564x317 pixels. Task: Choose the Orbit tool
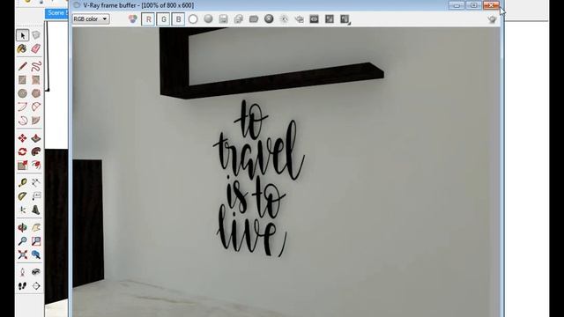pos(22,227)
